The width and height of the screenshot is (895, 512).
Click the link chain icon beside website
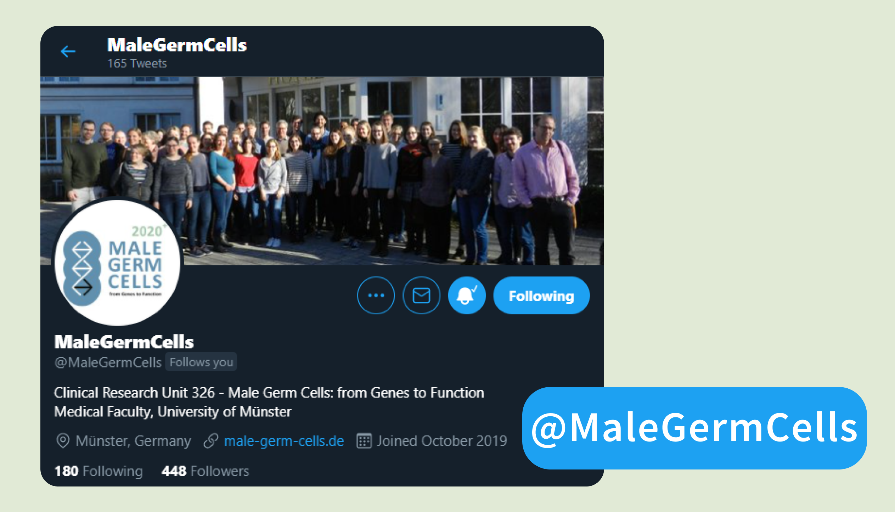tap(210, 441)
